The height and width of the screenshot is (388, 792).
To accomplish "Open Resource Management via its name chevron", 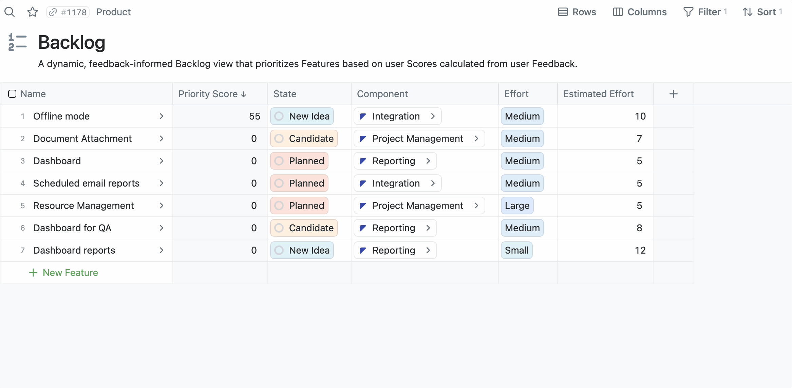I will [162, 206].
